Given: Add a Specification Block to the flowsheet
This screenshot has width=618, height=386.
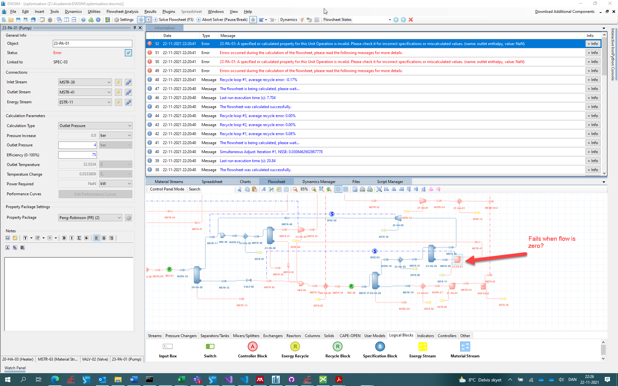Looking at the screenshot, I should (x=380, y=346).
